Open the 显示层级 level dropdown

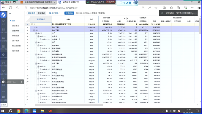(x=55, y=13)
